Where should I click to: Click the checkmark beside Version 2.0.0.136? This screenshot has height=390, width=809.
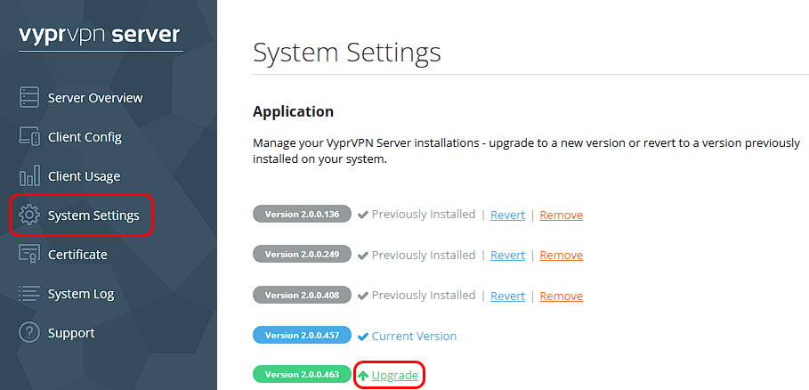click(x=363, y=215)
